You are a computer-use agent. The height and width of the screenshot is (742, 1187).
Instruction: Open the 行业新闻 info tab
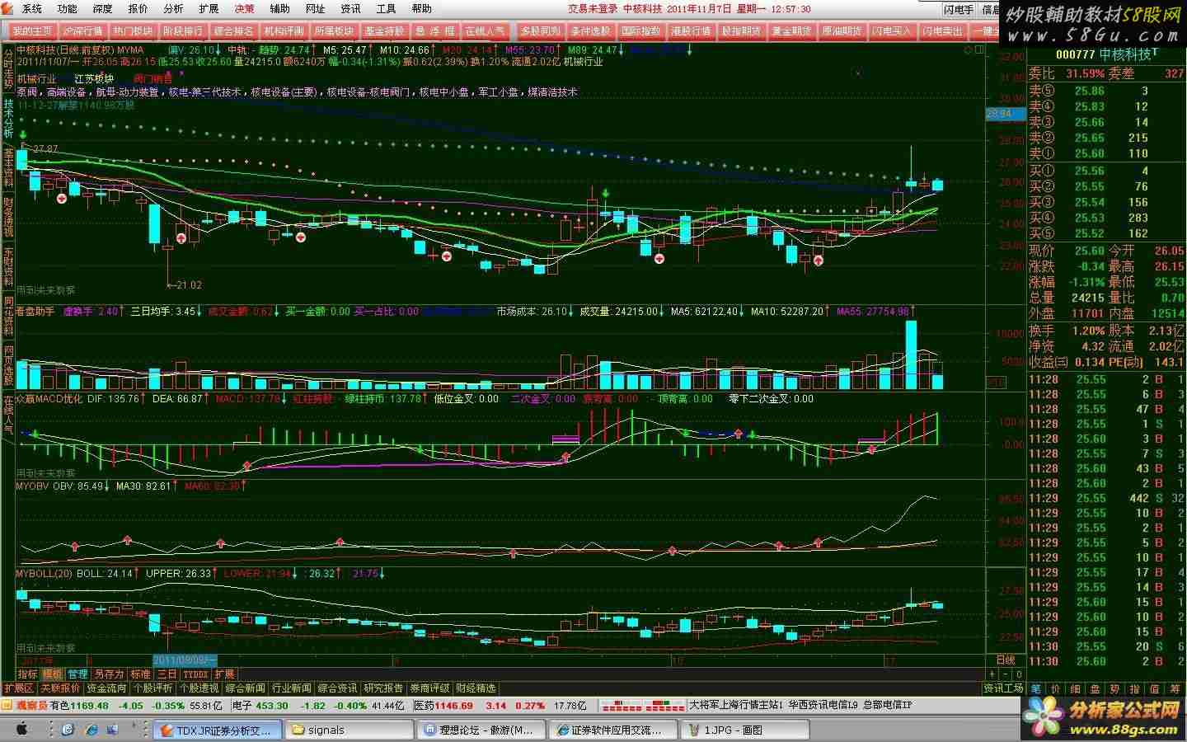pos(292,688)
